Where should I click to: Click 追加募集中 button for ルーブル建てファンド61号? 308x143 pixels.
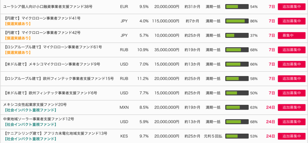click(x=291, y=50)
